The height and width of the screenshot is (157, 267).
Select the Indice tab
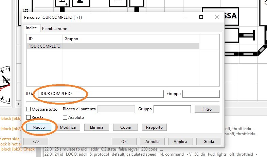tap(31, 28)
